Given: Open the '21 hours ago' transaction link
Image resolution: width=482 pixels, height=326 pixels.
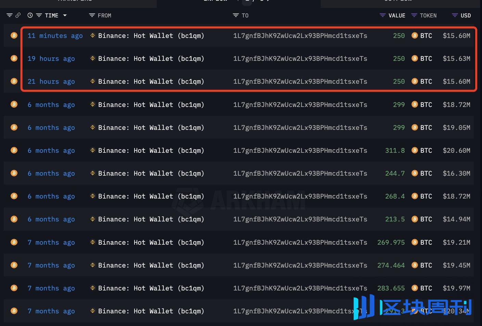Looking at the screenshot, I should [51, 81].
